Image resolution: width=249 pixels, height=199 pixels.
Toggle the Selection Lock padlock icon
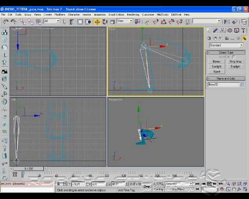pyautogui.click(x=58, y=184)
